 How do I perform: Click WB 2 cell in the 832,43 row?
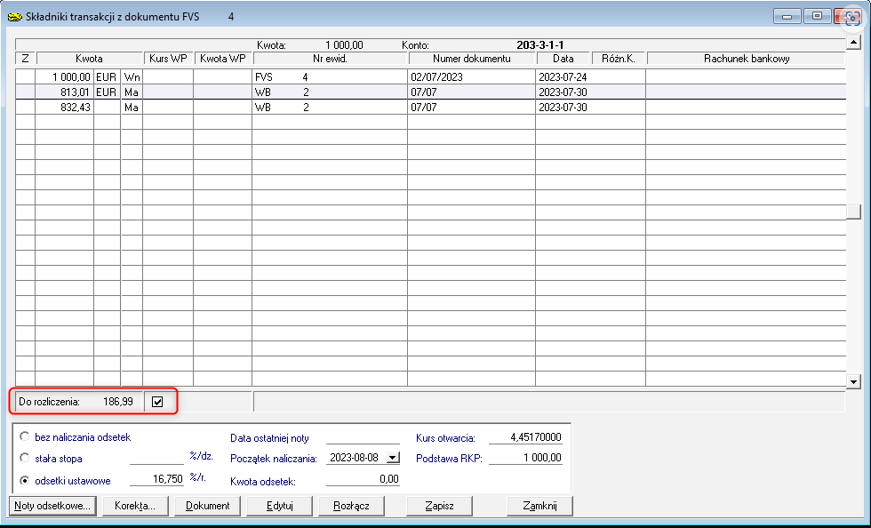point(330,108)
